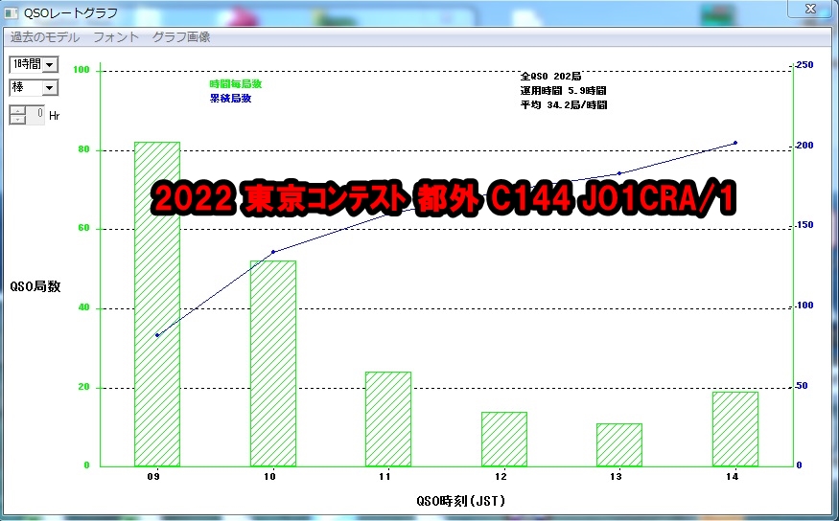Select the hour 10 bar
This screenshot has width=839, height=521.
point(272,363)
